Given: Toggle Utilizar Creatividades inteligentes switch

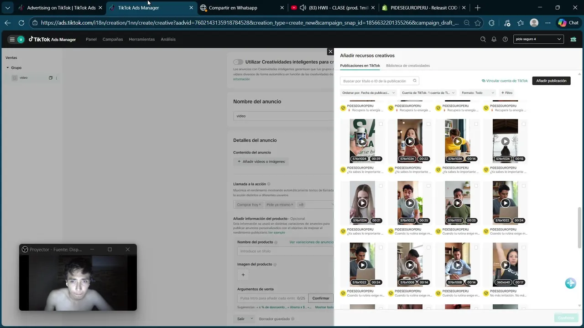Looking at the screenshot, I should [x=238, y=62].
